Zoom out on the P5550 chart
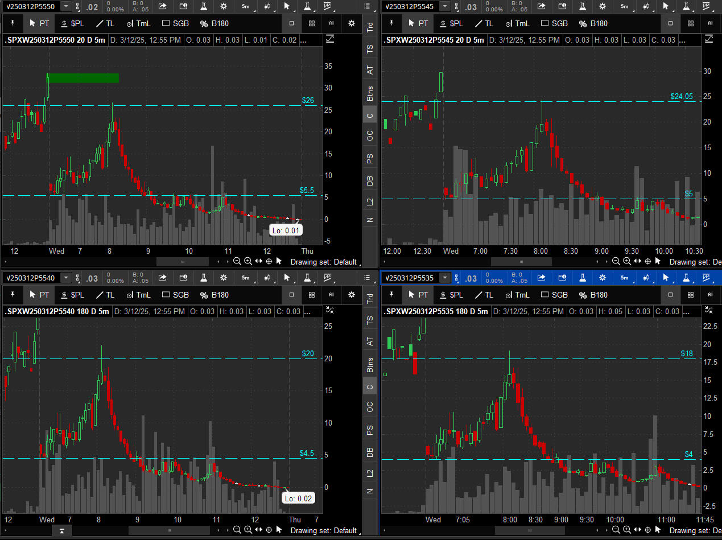This screenshot has height=540, width=722. pyautogui.click(x=237, y=261)
